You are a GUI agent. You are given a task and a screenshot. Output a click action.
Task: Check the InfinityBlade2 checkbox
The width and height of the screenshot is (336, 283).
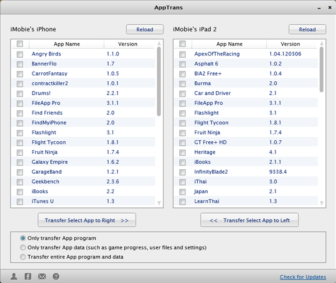[x=183, y=172]
